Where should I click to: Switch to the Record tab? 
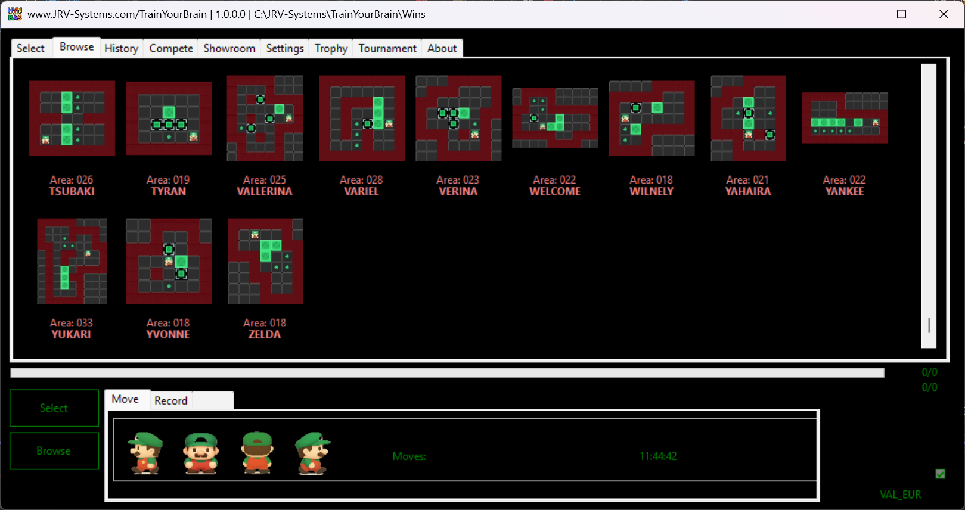(170, 400)
